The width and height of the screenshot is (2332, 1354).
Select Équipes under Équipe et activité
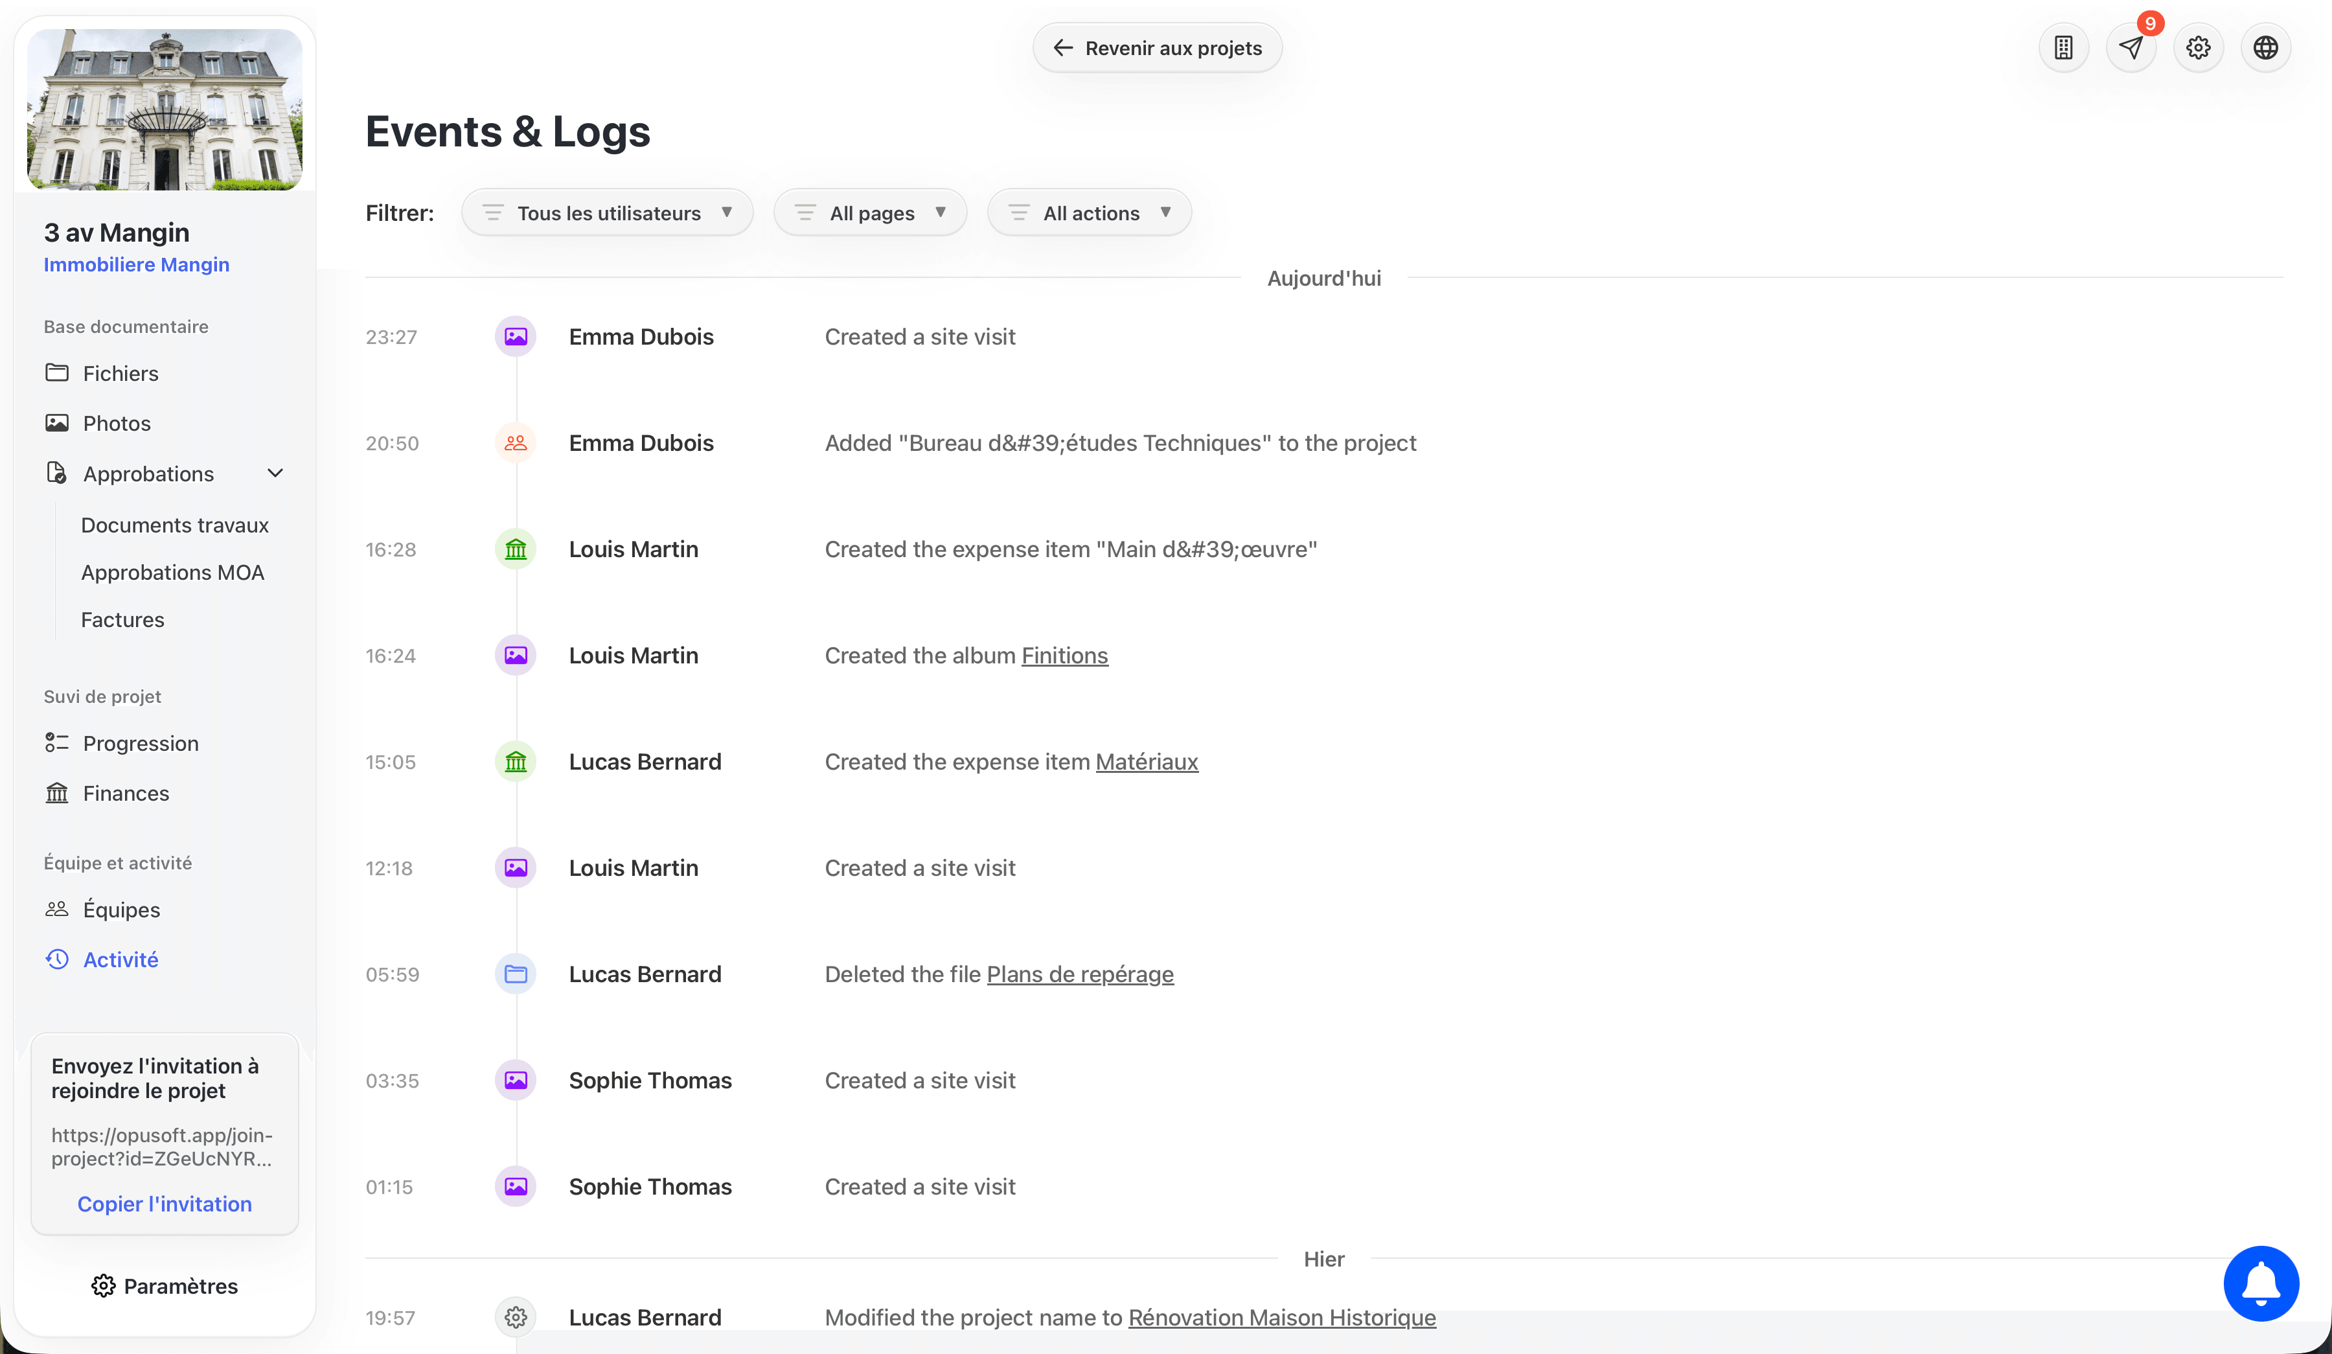click(121, 910)
